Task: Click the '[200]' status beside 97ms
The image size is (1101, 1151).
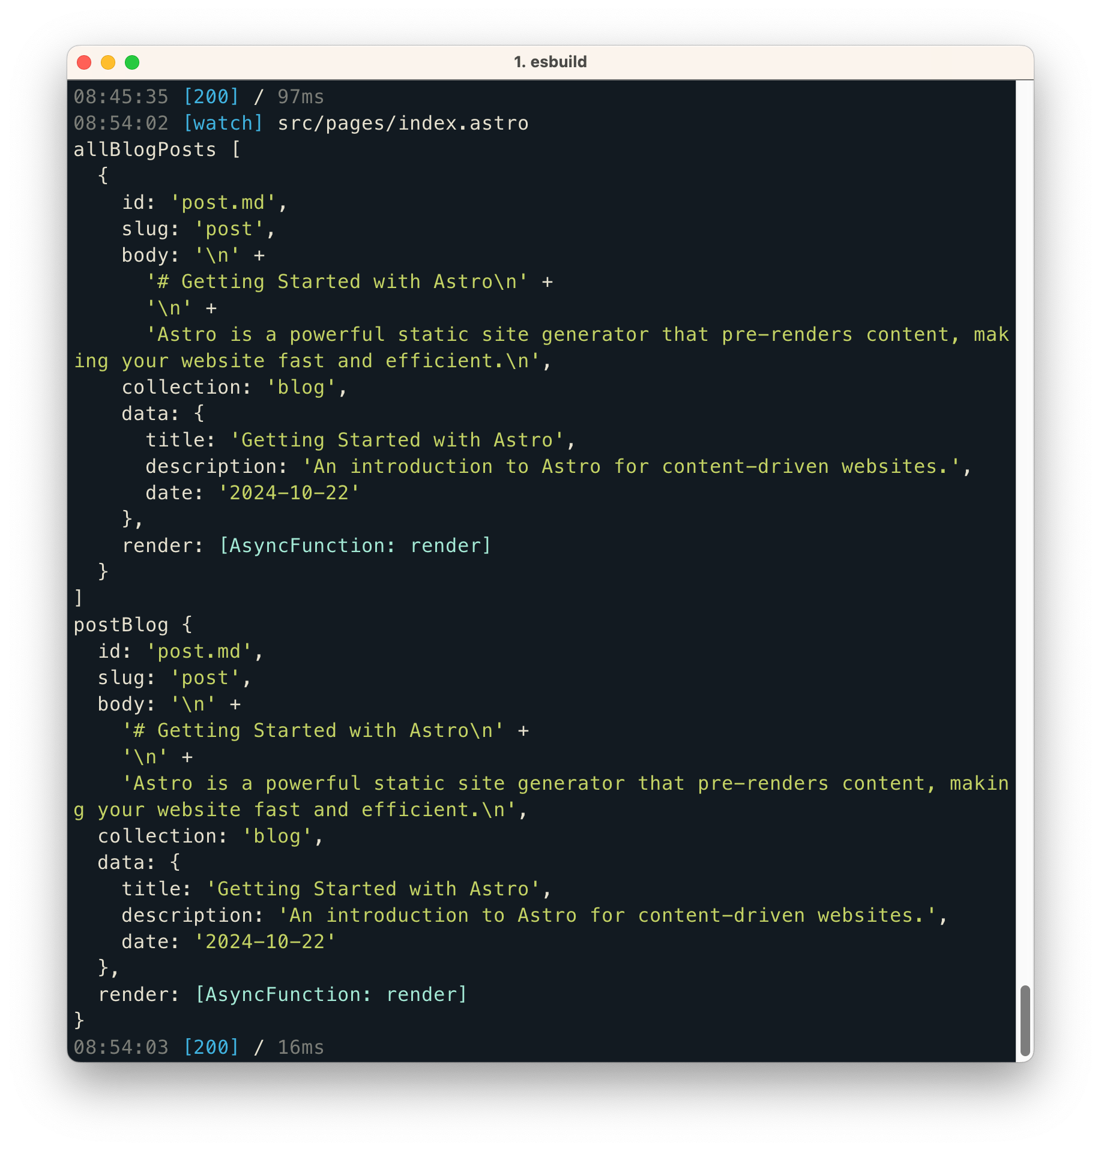Action: click(x=211, y=97)
